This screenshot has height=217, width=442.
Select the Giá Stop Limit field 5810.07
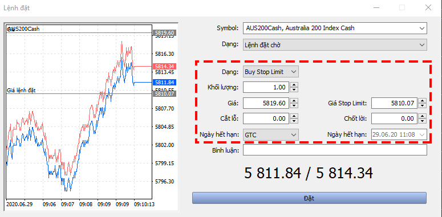394,103
